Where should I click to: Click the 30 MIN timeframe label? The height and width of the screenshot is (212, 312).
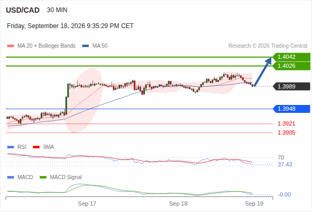click(57, 10)
